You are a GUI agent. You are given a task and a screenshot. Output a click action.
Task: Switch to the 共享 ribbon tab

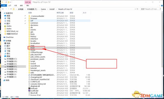pos(16,5)
